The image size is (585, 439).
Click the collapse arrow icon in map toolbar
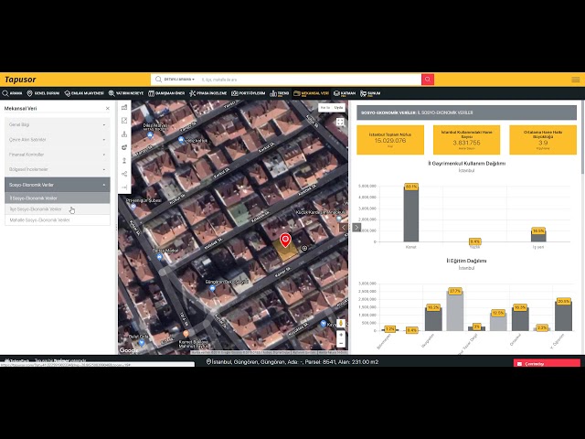(x=124, y=187)
